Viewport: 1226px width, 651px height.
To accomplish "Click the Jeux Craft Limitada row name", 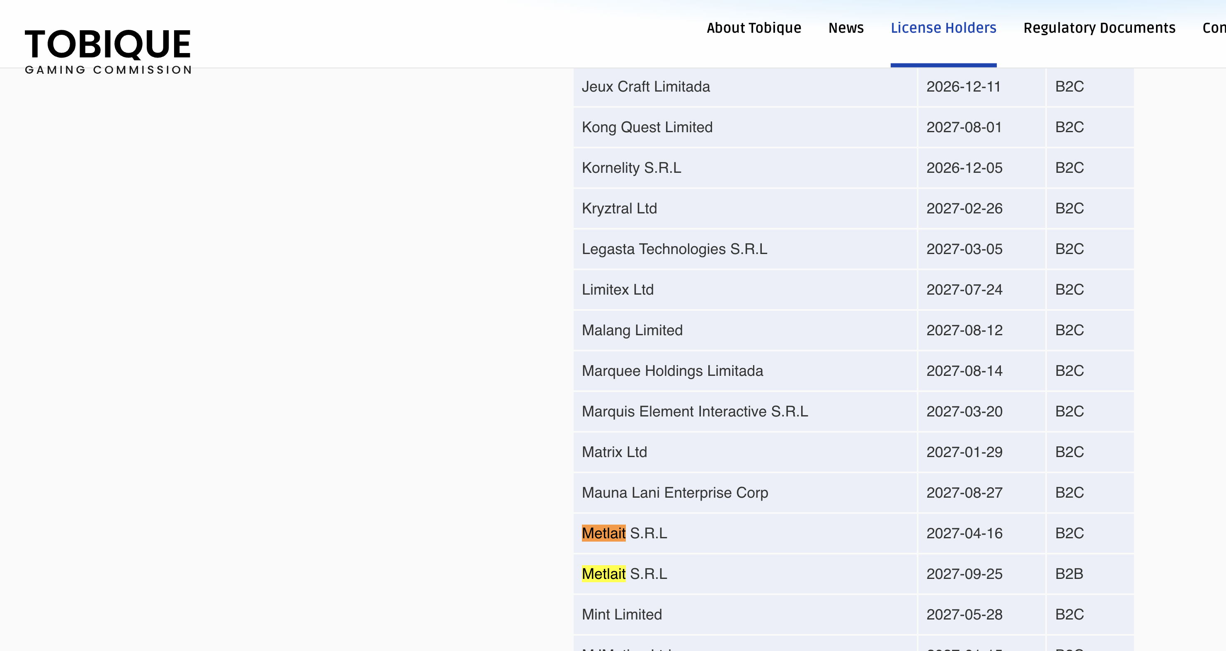I will click(646, 87).
